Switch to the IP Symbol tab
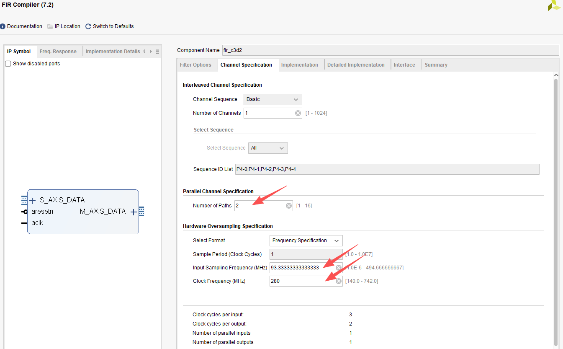The image size is (563, 349). [x=19, y=52]
